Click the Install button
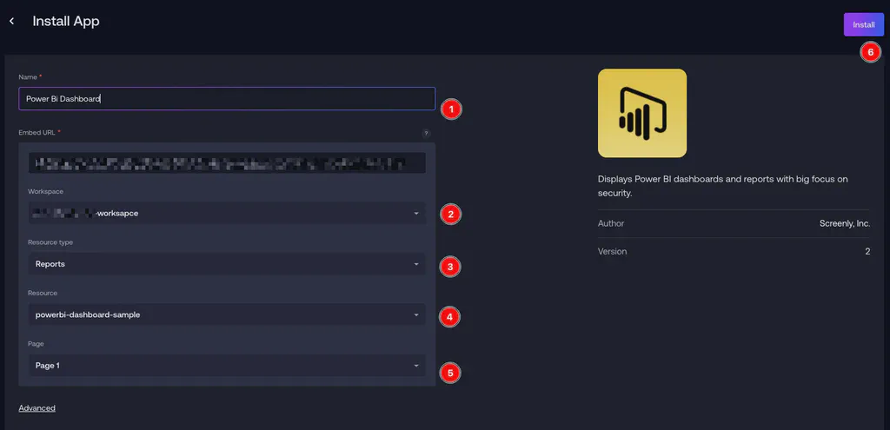The width and height of the screenshot is (890, 430). [863, 25]
